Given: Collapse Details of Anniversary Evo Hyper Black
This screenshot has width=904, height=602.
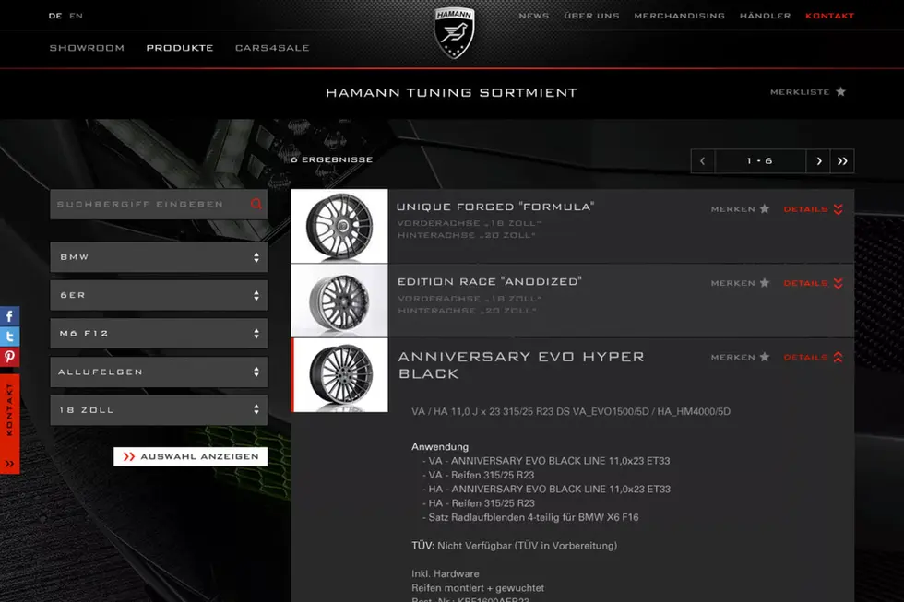Looking at the screenshot, I should (x=813, y=357).
